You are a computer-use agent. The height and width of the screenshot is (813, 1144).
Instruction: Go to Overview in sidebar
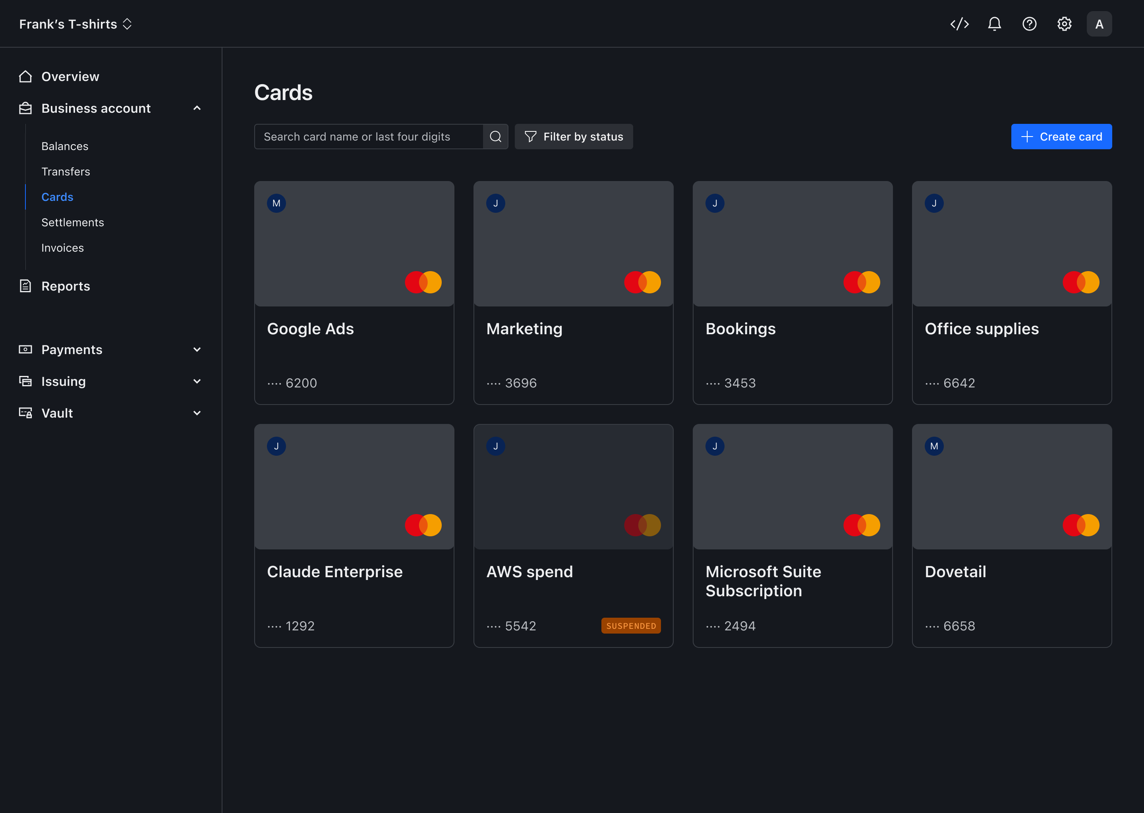click(x=70, y=77)
